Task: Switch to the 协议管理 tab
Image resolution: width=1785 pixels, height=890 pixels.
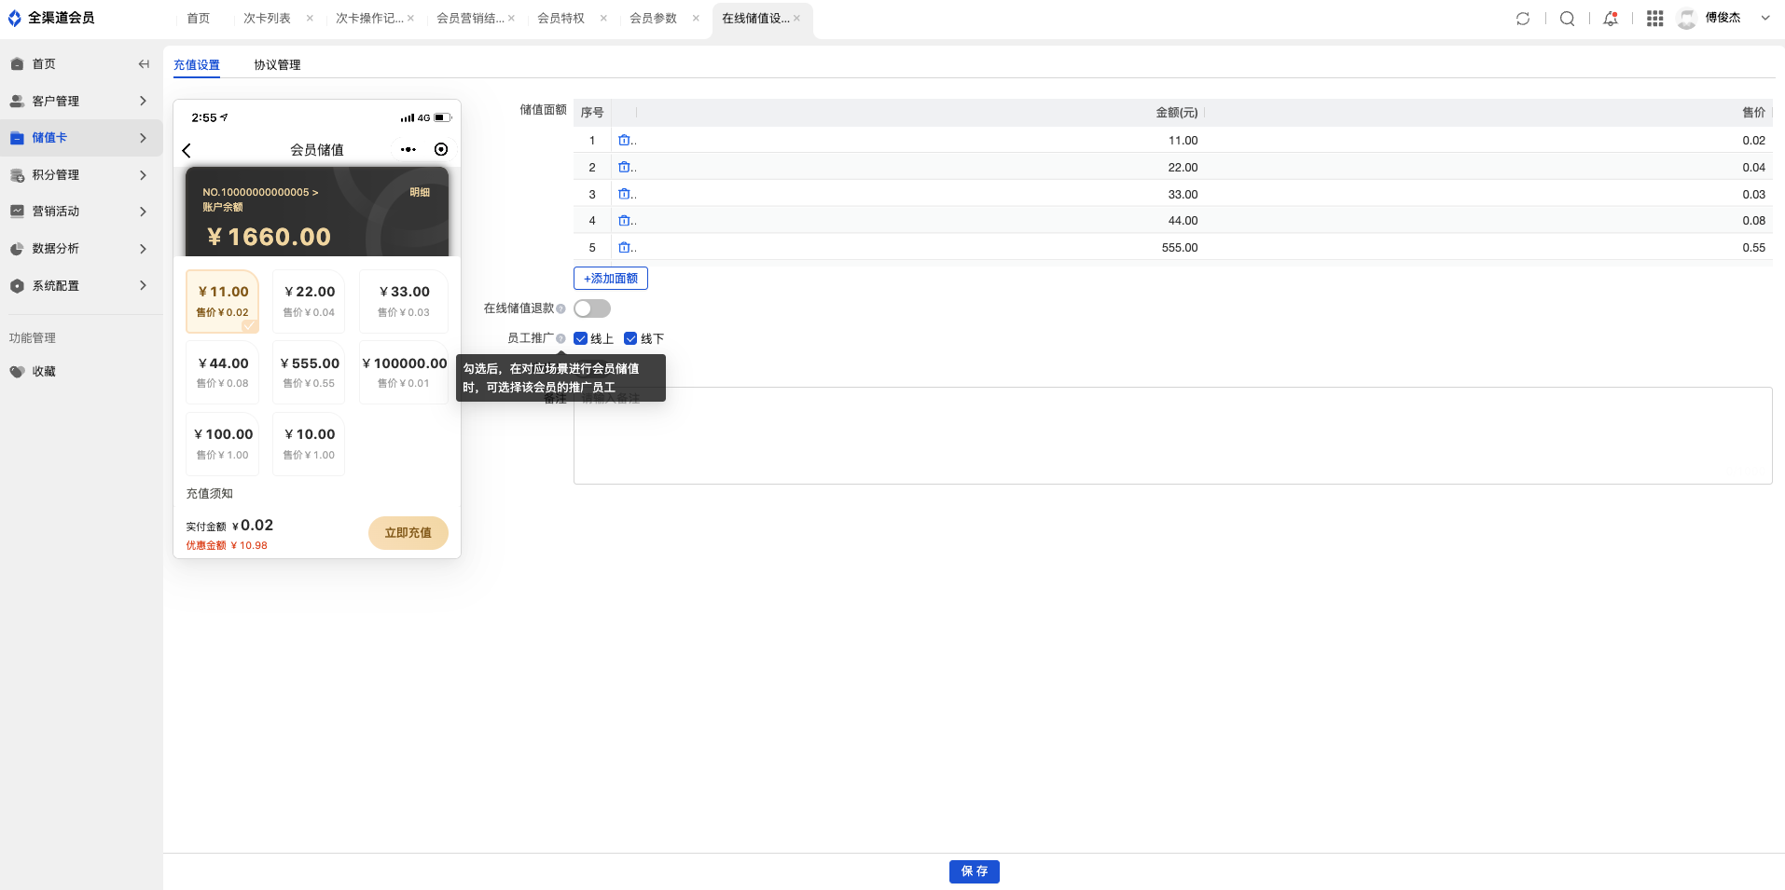Action: pyautogui.click(x=277, y=65)
